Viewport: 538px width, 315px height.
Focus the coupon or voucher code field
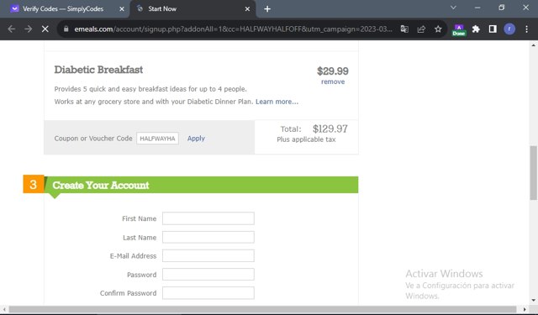(x=157, y=139)
